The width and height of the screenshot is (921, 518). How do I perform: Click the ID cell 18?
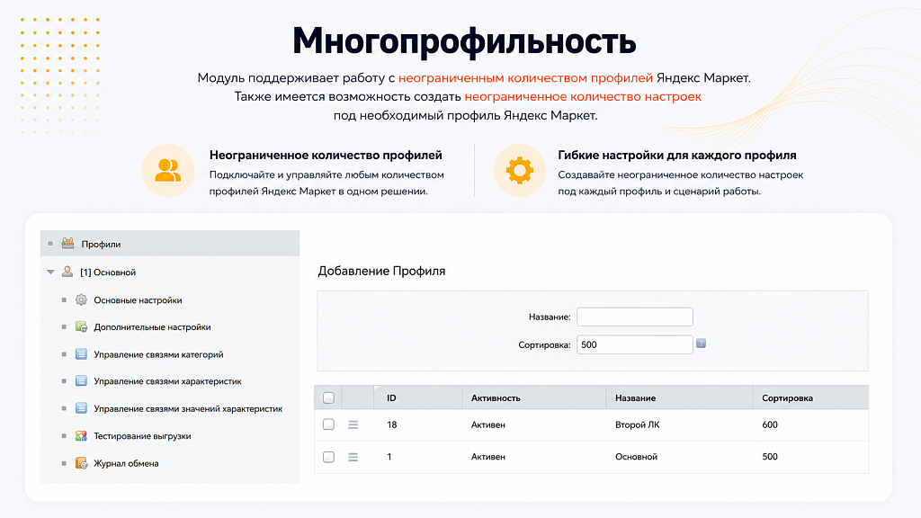click(392, 424)
